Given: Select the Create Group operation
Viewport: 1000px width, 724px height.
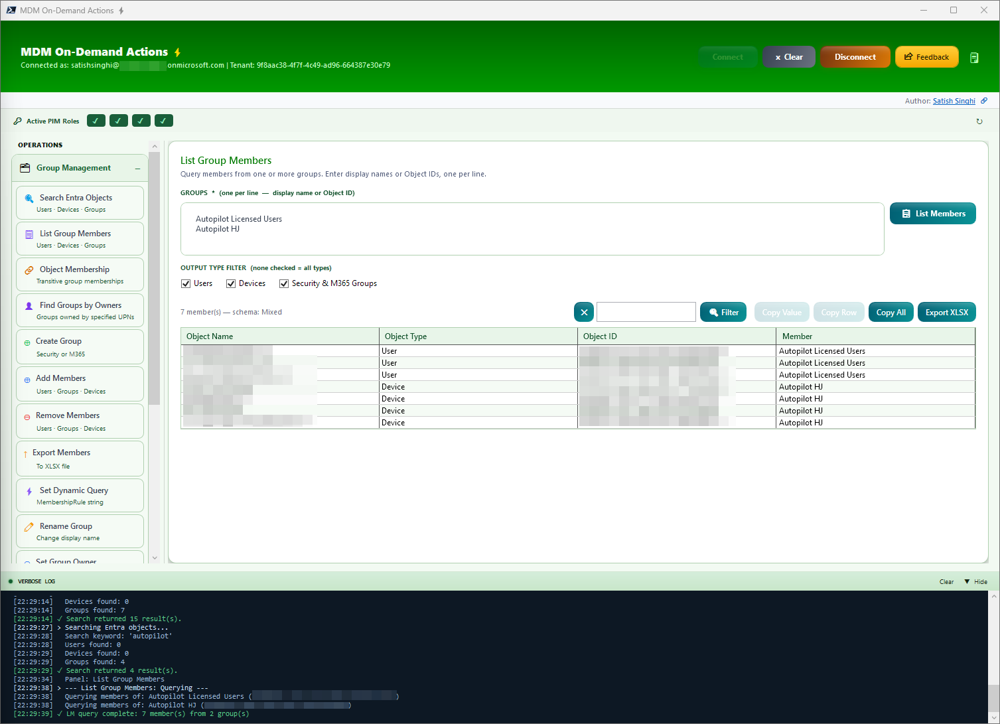Looking at the screenshot, I should tap(80, 346).
